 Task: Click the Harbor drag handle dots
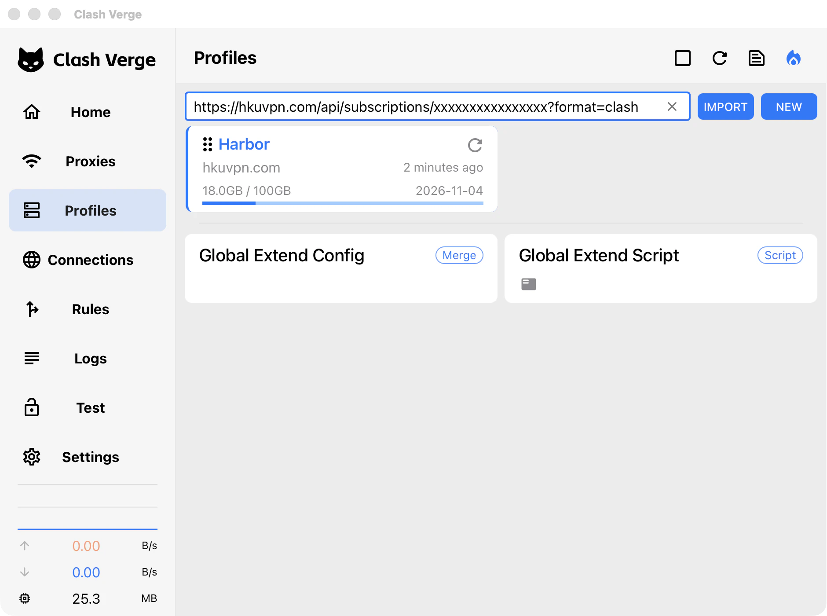(208, 144)
